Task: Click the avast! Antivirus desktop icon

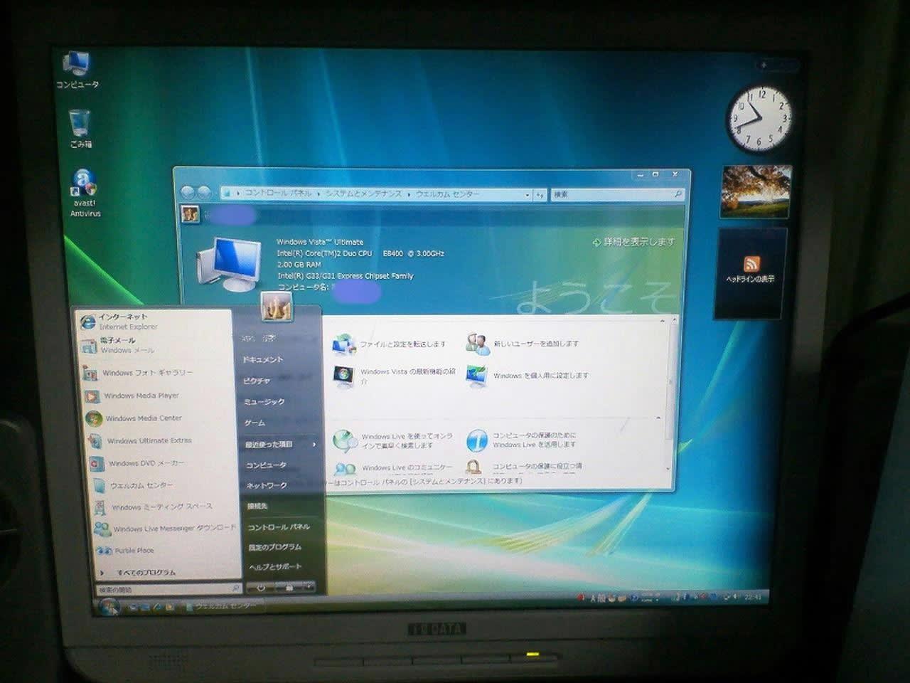Action: 85,186
